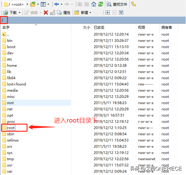Select the etc folder

[x=7, y=59]
